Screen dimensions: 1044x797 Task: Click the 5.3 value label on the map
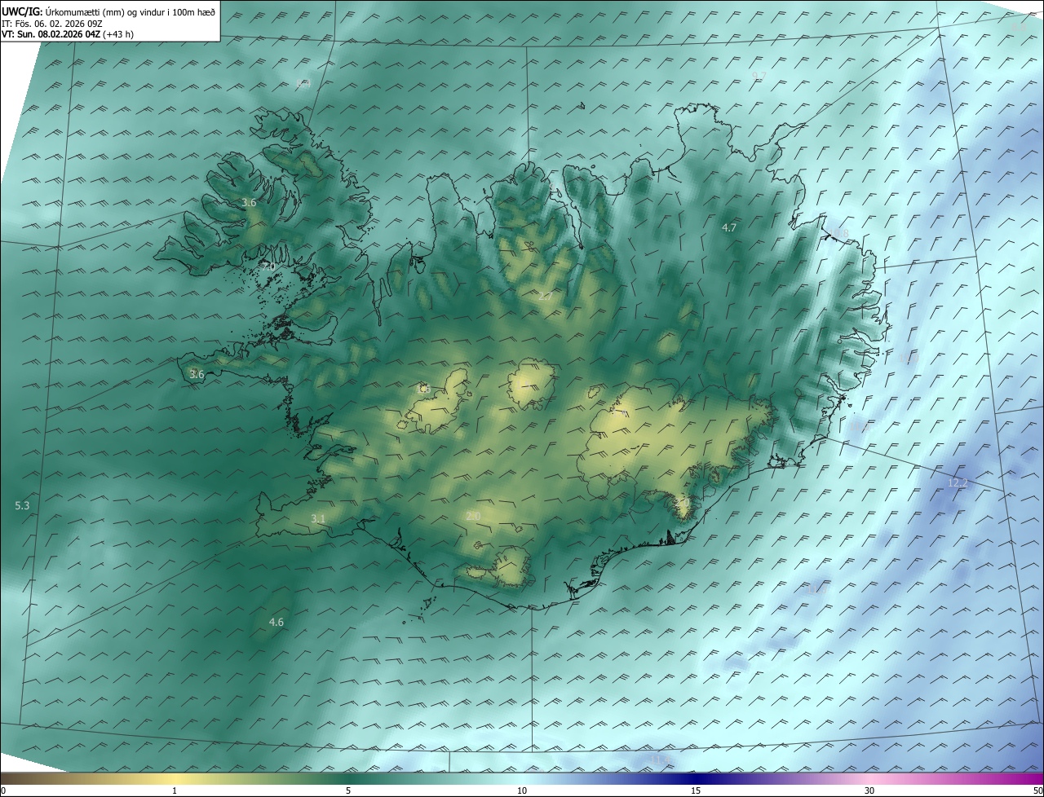point(22,506)
